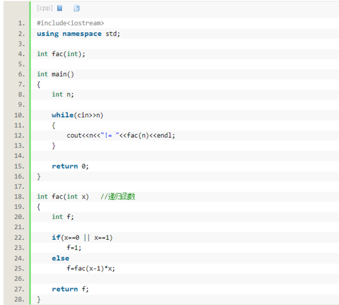Click the [cpp] language label

45,8
